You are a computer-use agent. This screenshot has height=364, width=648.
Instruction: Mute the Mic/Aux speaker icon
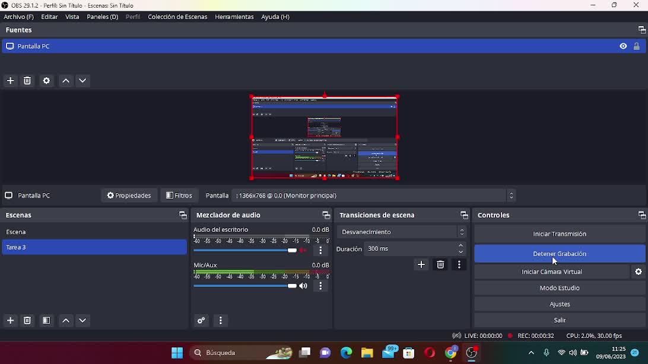(x=303, y=286)
